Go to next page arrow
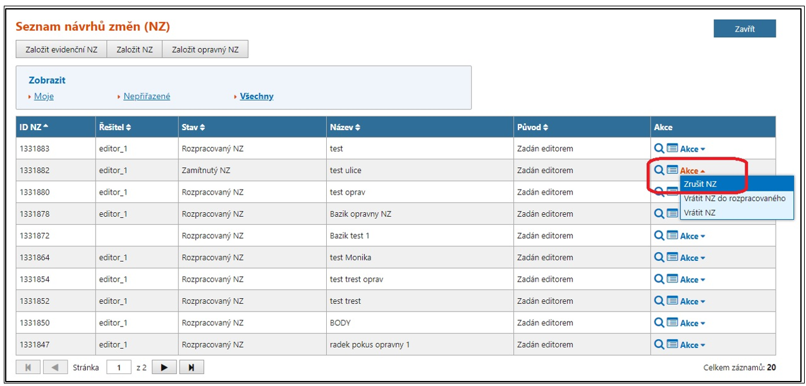Image resolution: width=806 pixels, height=386 pixels. tap(164, 367)
